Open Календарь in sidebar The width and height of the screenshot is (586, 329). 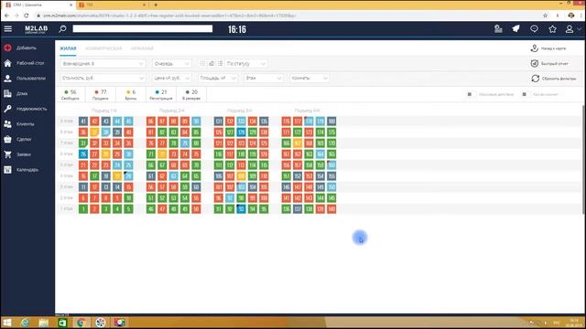coord(27,170)
